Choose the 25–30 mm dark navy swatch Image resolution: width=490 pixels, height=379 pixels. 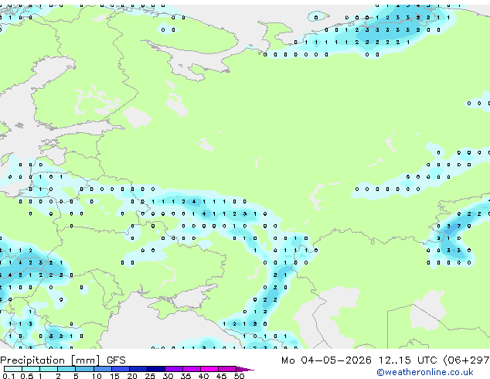(x=155, y=369)
